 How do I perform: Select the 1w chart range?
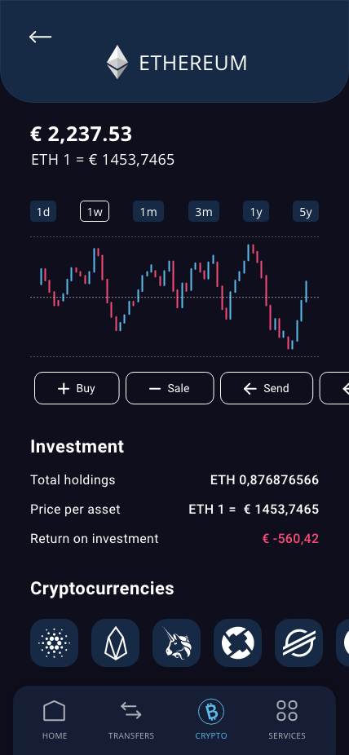(95, 211)
